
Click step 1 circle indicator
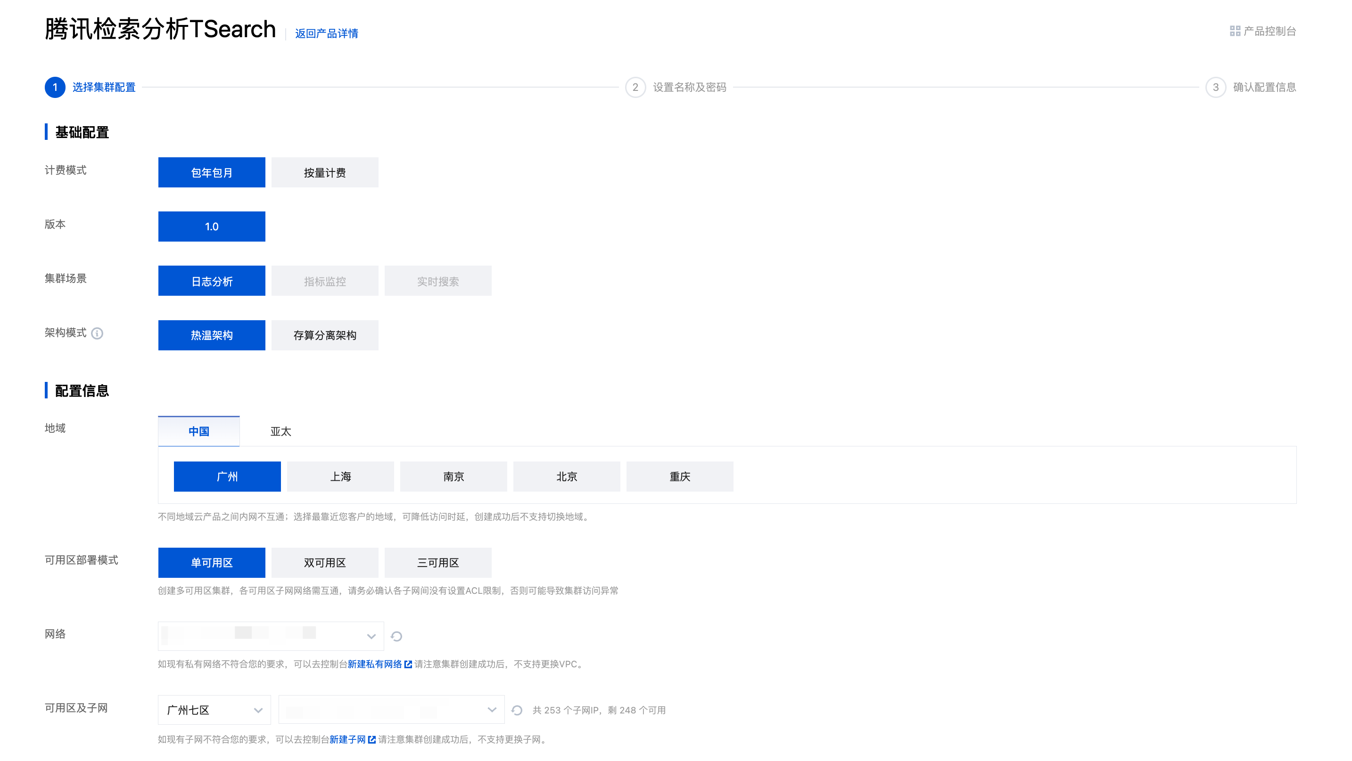click(x=55, y=87)
